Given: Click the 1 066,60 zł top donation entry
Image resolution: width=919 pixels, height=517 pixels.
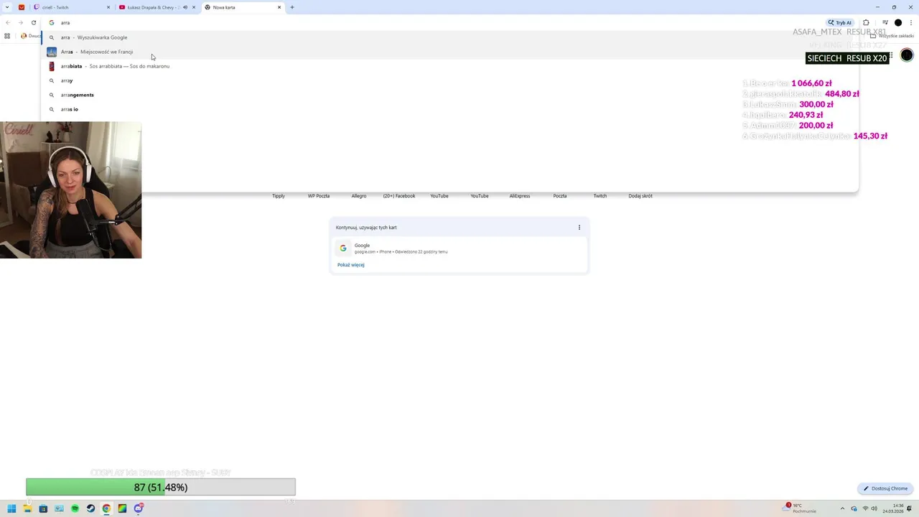Looking at the screenshot, I should pos(787,83).
